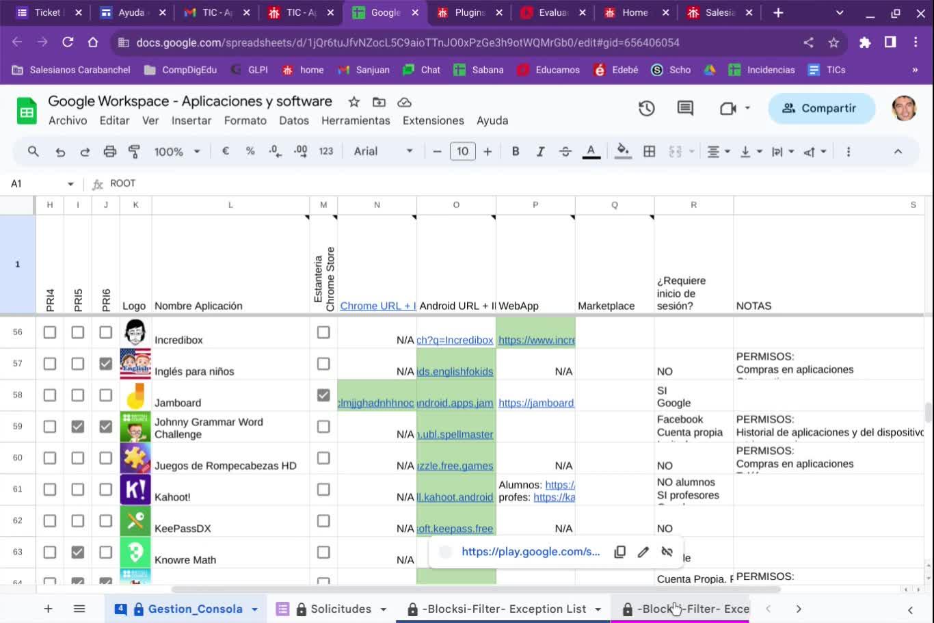
Task: Click the print icon in toolbar
Action: point(109,151)
